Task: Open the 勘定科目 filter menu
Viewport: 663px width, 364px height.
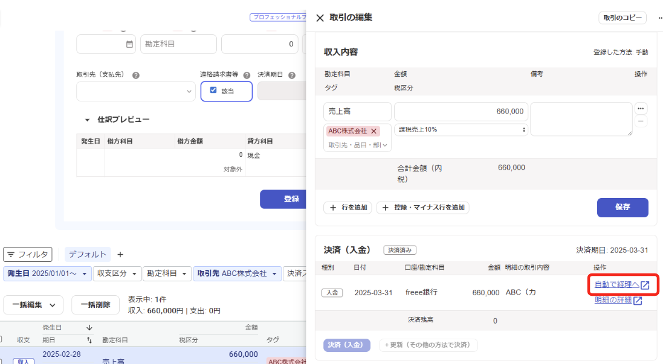Action: coord(167,273)
